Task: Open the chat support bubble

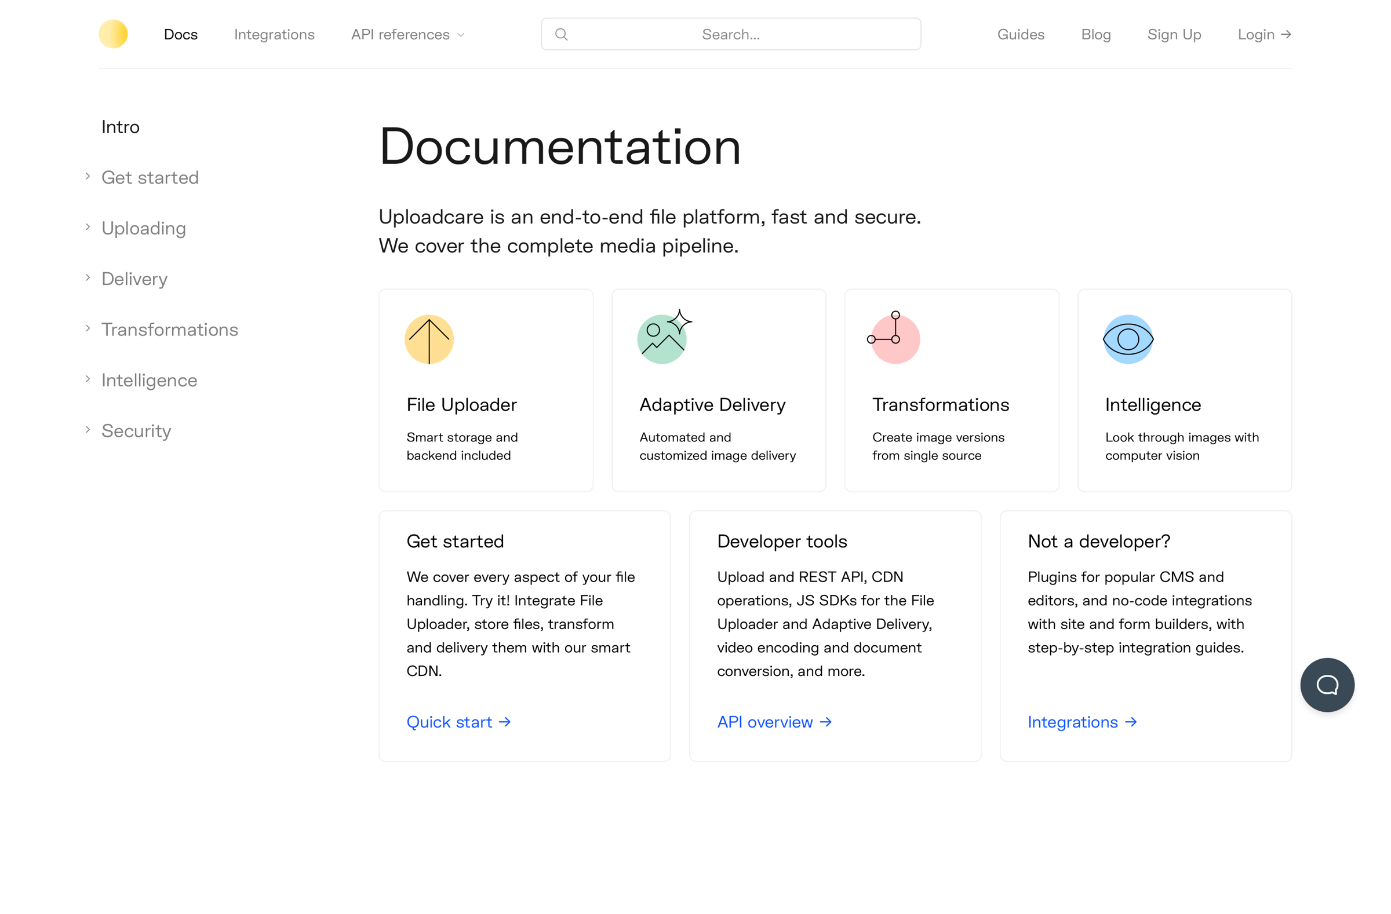Action: (1327, 685)
